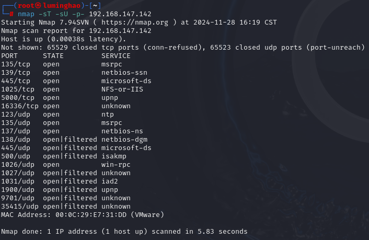Click the root skull icon in prompt

(x=38, y=5)
